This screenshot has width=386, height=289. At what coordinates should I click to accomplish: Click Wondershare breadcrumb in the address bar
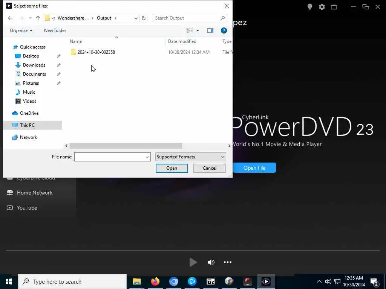point(73,18)
